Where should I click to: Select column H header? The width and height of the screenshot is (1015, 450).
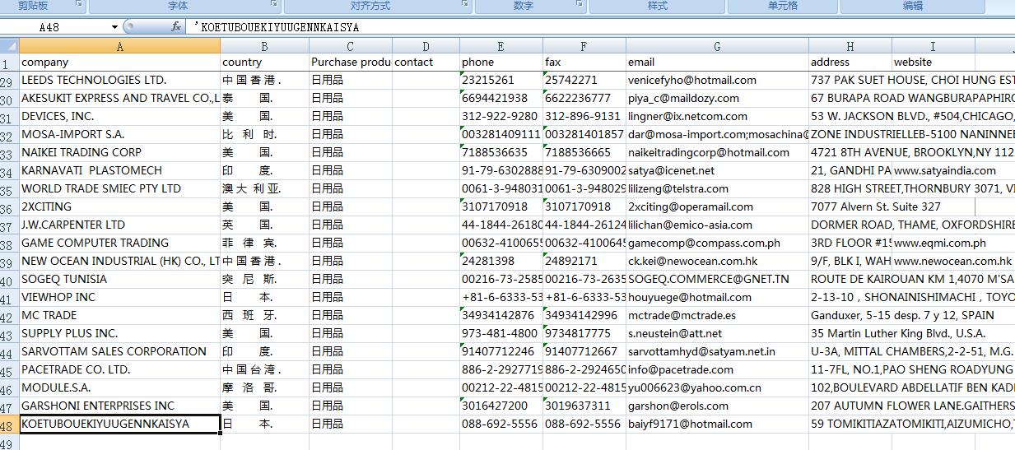coord(850,47)
